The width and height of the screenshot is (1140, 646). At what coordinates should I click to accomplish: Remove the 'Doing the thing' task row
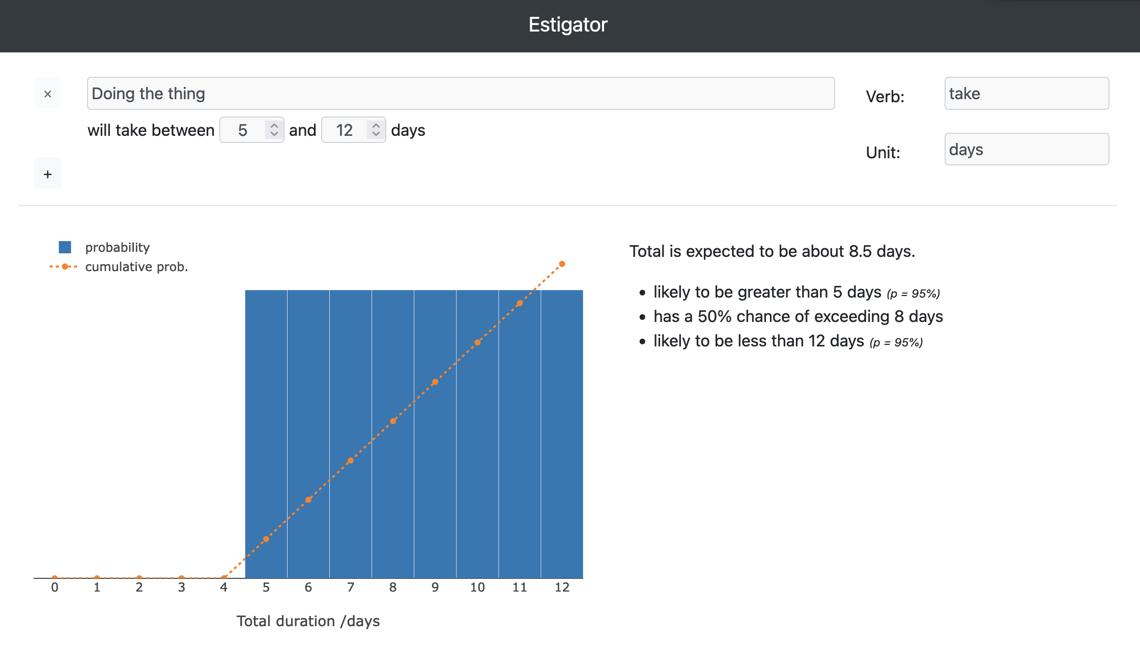(47, 94)
